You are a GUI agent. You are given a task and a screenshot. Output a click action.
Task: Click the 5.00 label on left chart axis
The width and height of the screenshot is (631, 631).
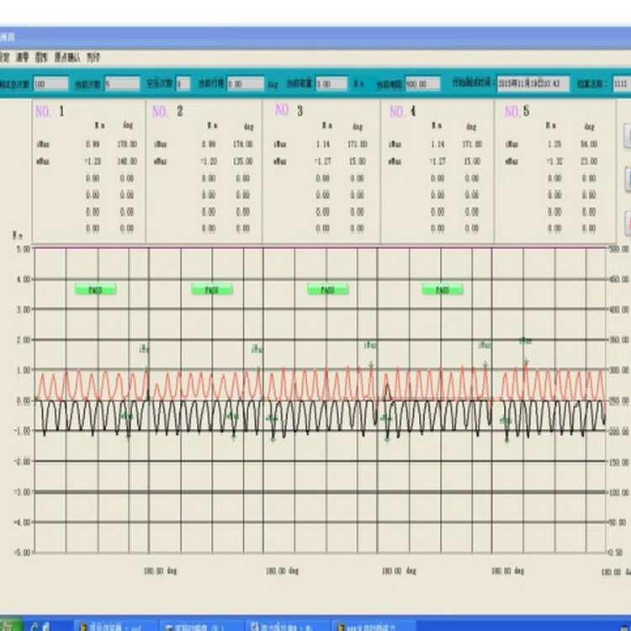pyautogui.click(x=23, y=249)
